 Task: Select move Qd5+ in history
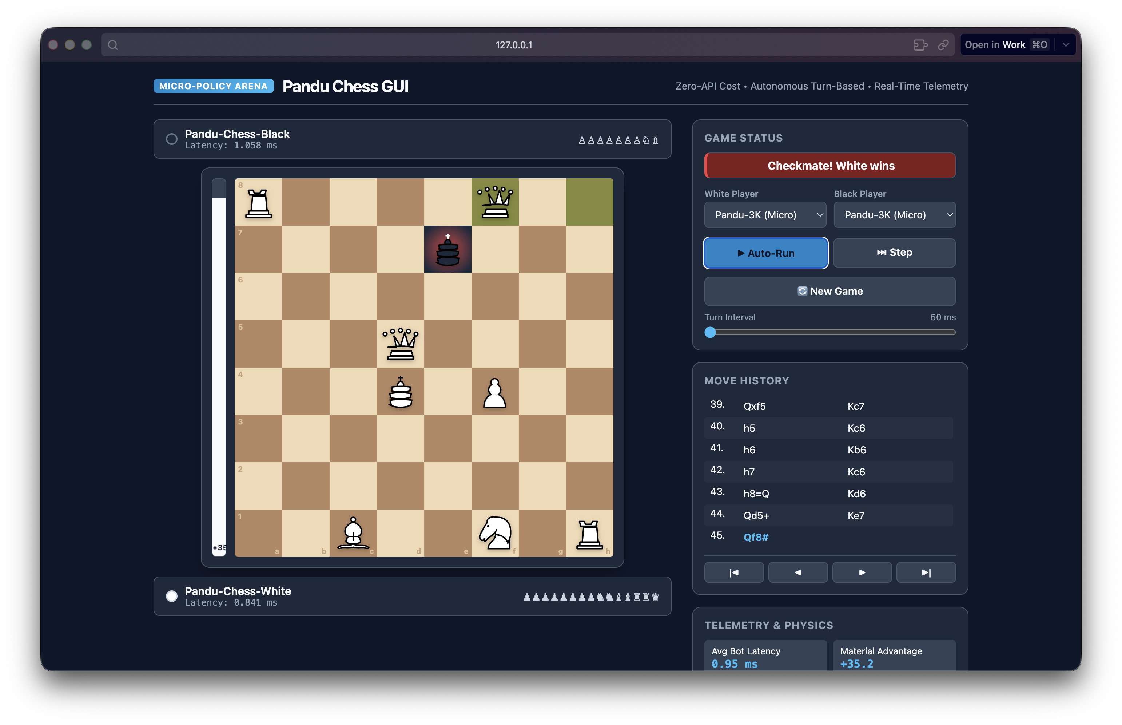[x=756, y=515]
